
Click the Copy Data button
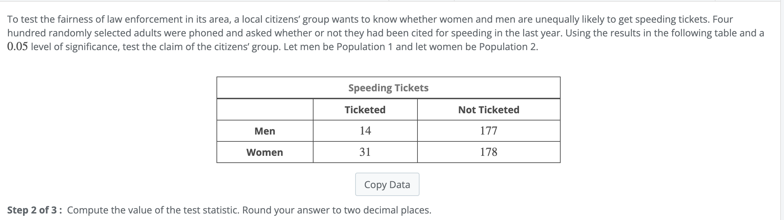(x=387, y=185)
